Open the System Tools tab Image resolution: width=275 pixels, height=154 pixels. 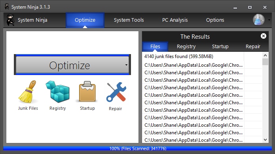tap(129, 20)
